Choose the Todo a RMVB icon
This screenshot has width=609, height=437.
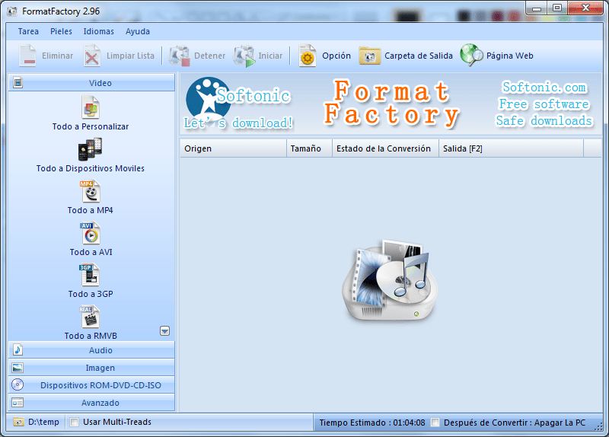click(x=90, y=317)
